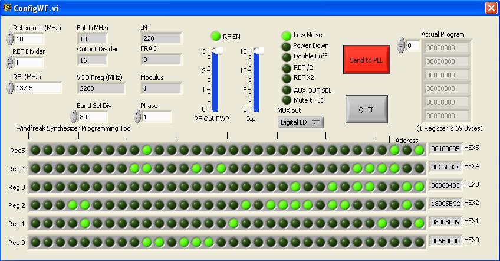Image resolution: width=500 pixels, height=261 pixels.
Task: Open the MUX out Digital LD dropdown
Action: tap(301, 122)
